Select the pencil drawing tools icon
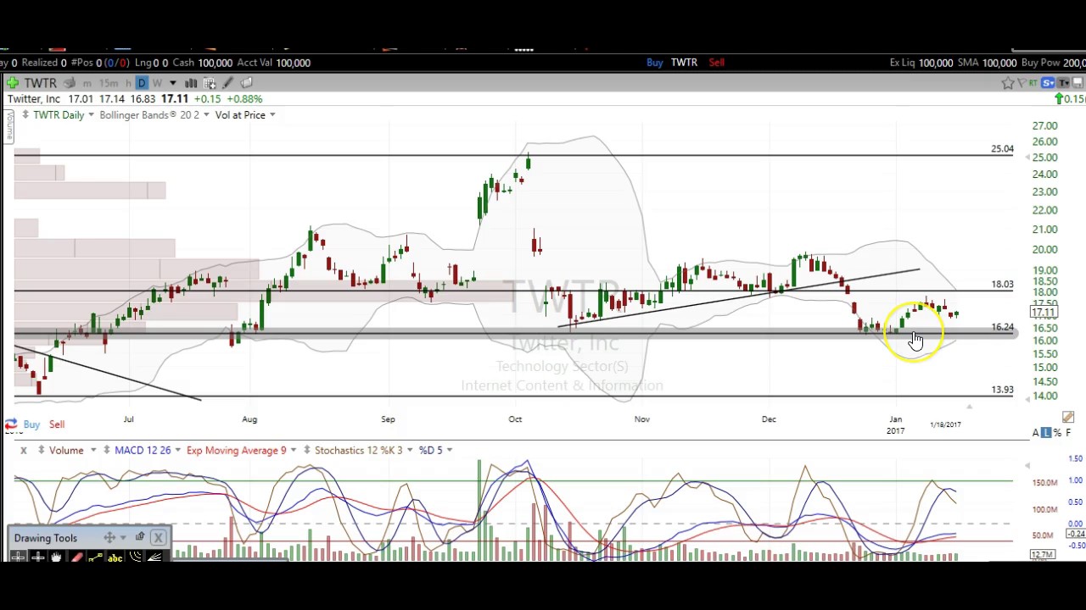 point(227,83)
